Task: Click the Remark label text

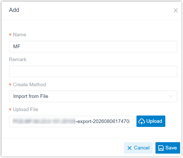Action: point(18,60)
